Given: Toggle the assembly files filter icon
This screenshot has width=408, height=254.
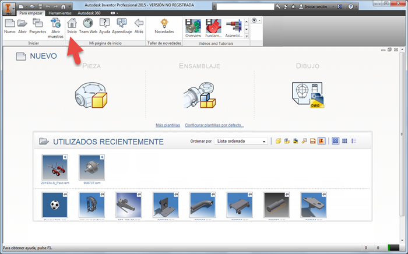Looking at the screenshot, I should (x=287, y=141).
